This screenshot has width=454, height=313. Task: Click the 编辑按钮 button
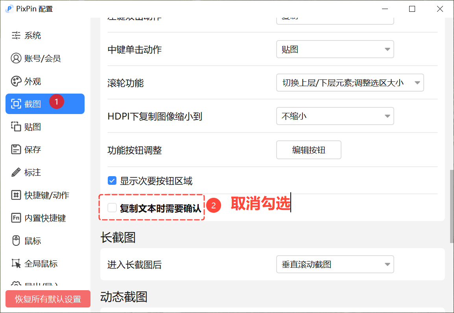[x=308, y=150]
